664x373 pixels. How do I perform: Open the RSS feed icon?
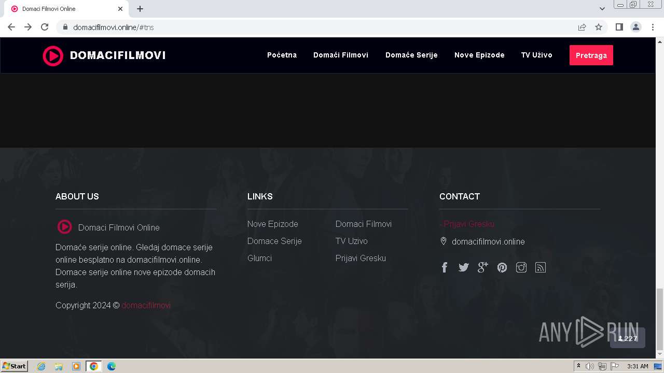pos(541,267)
